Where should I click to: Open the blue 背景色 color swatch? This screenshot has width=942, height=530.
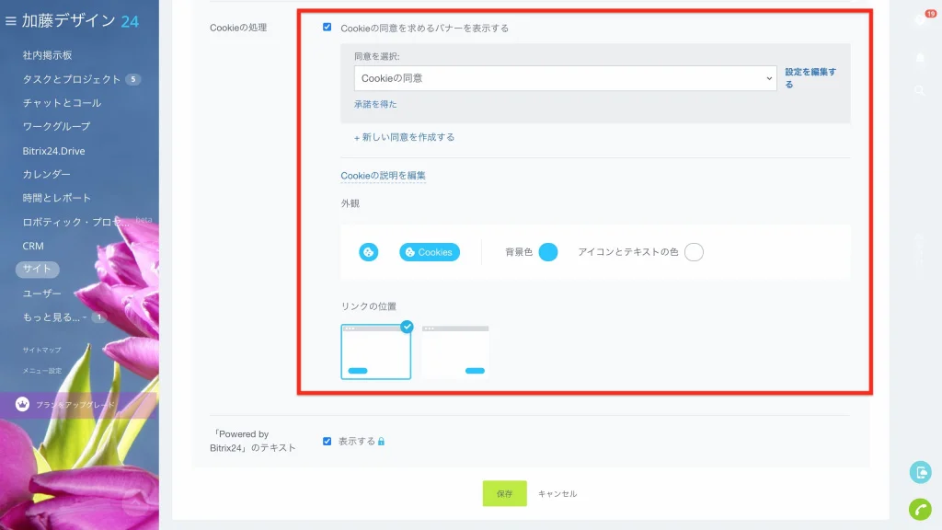click(548, 252)
